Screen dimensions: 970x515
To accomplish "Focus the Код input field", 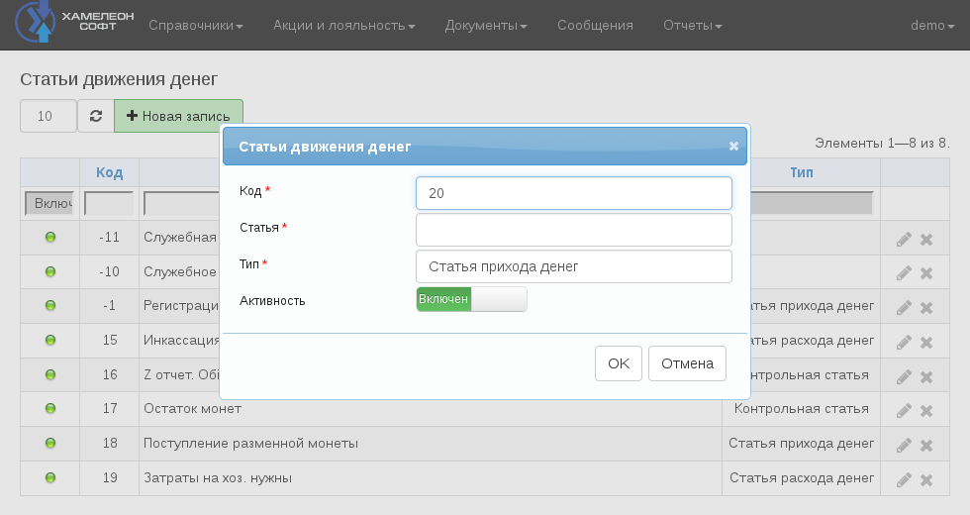I will (574, 193).
